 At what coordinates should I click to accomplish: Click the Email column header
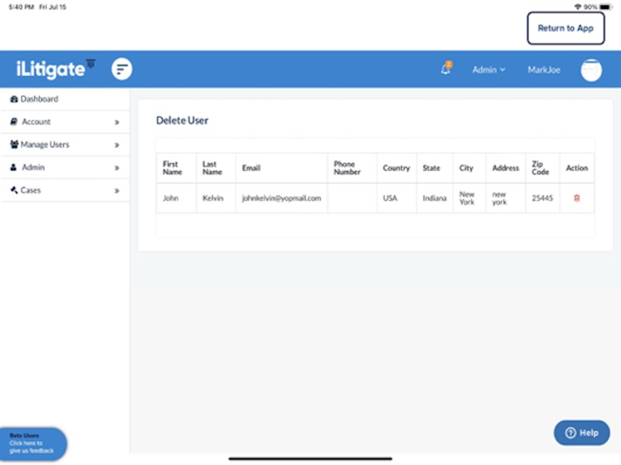pos(282,168)
